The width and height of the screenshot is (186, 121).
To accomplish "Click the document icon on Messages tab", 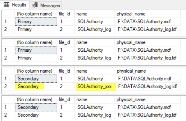I will click(x=35, y=5).
